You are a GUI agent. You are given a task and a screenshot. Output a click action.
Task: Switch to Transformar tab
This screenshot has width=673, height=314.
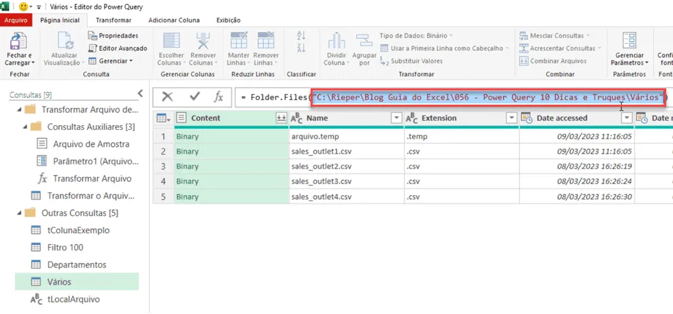(x=114, y=20)
